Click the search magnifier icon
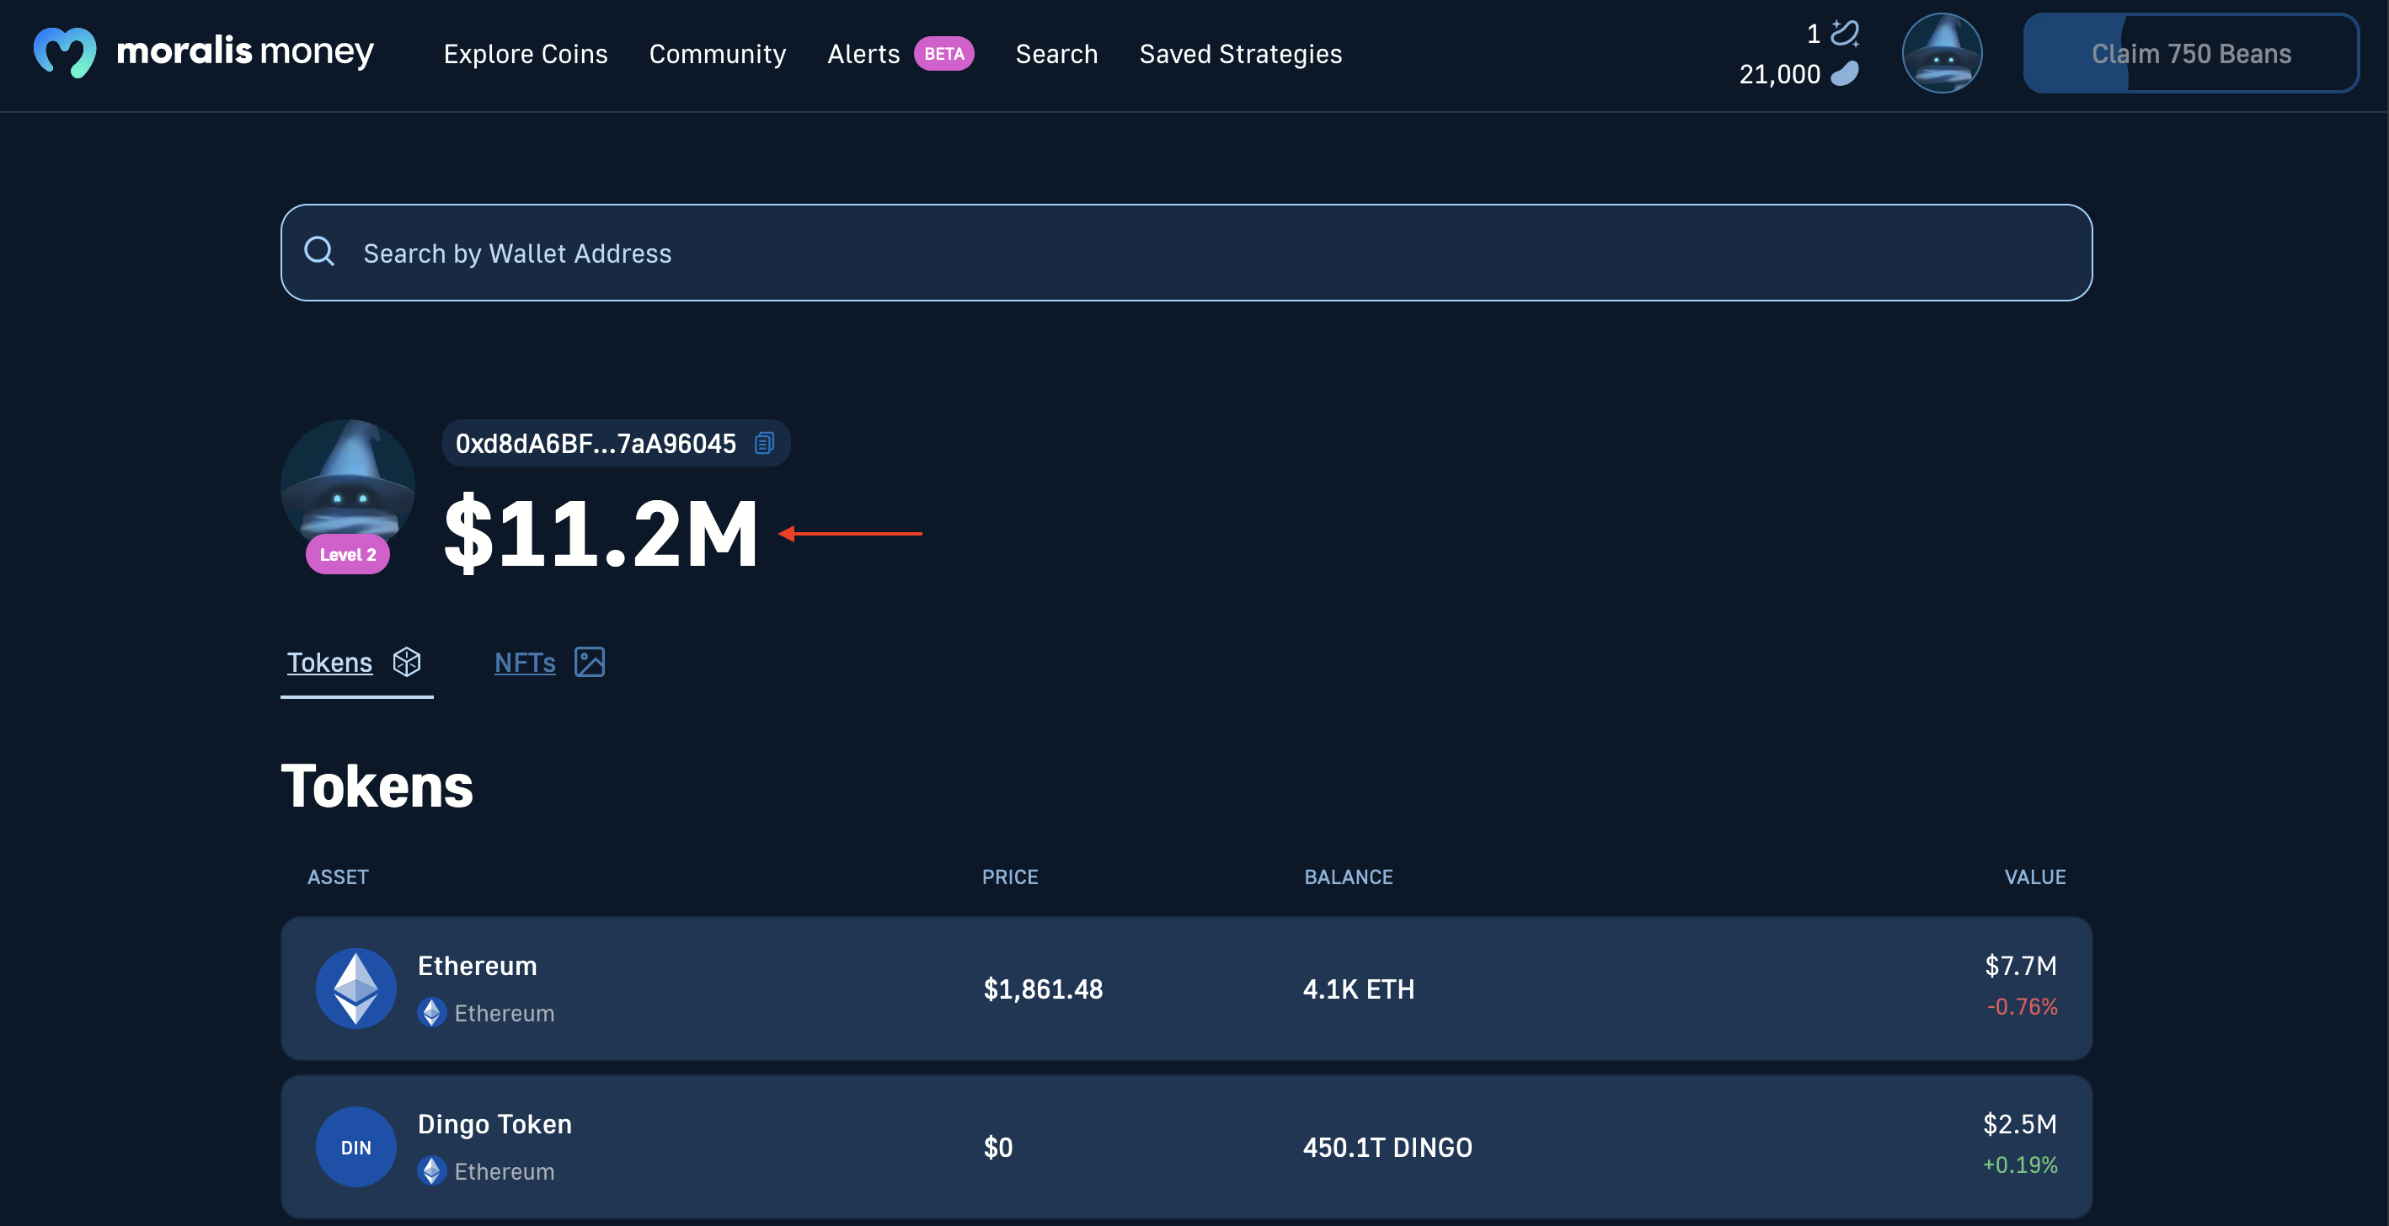Screen dimensions: 2389x1226 [x=320, y=252]
